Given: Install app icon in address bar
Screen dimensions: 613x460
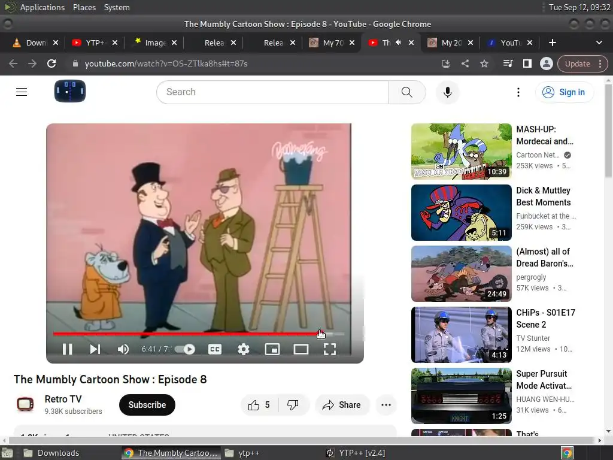Looking at the screenshot, I should point(445,63).
